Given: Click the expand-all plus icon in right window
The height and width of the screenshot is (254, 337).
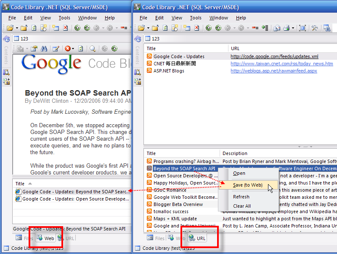Looking at the screenshot, I should tap(265, 28).
